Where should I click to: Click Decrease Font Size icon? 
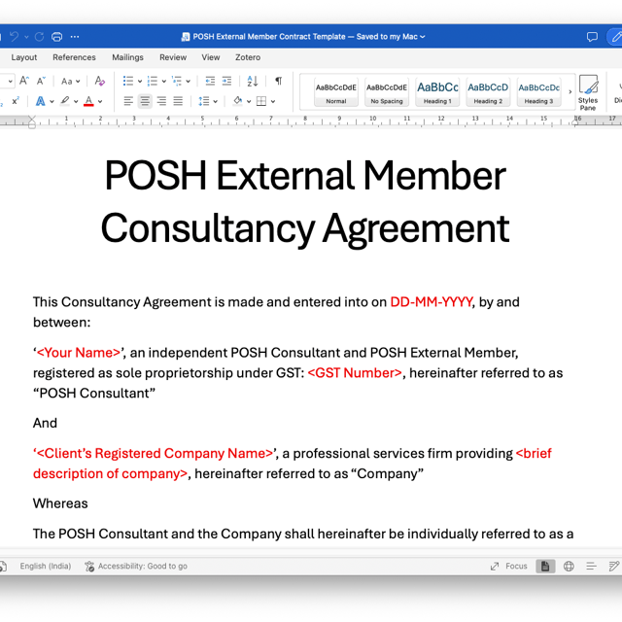(x=41, y=81)
